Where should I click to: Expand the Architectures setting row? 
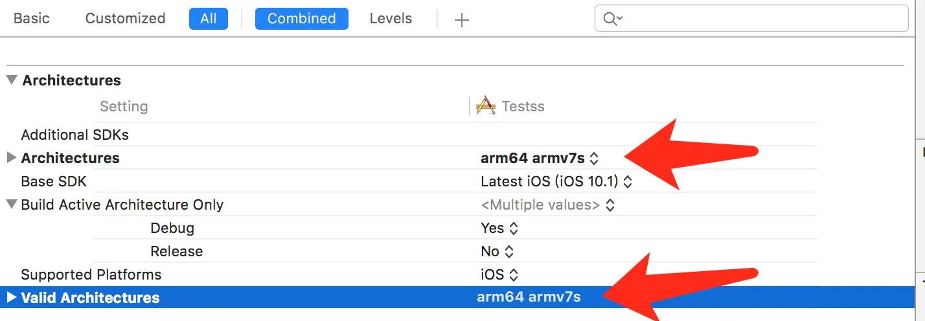pyautogui.click(x=11, y=158)
